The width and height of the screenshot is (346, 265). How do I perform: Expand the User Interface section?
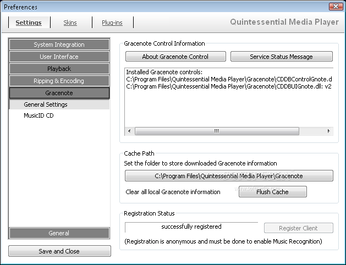coord(59,57)
